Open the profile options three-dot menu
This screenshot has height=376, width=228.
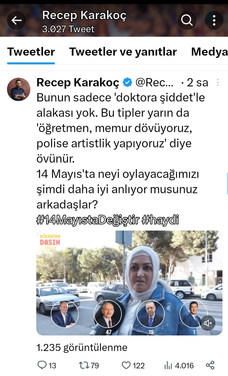214,20
